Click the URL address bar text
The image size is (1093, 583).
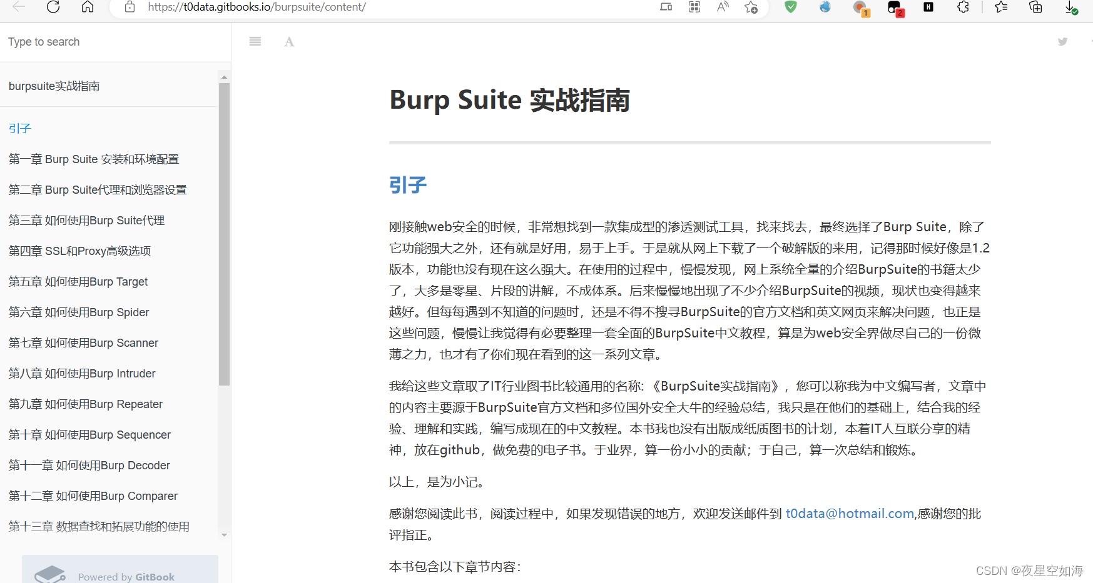[257, 7]
